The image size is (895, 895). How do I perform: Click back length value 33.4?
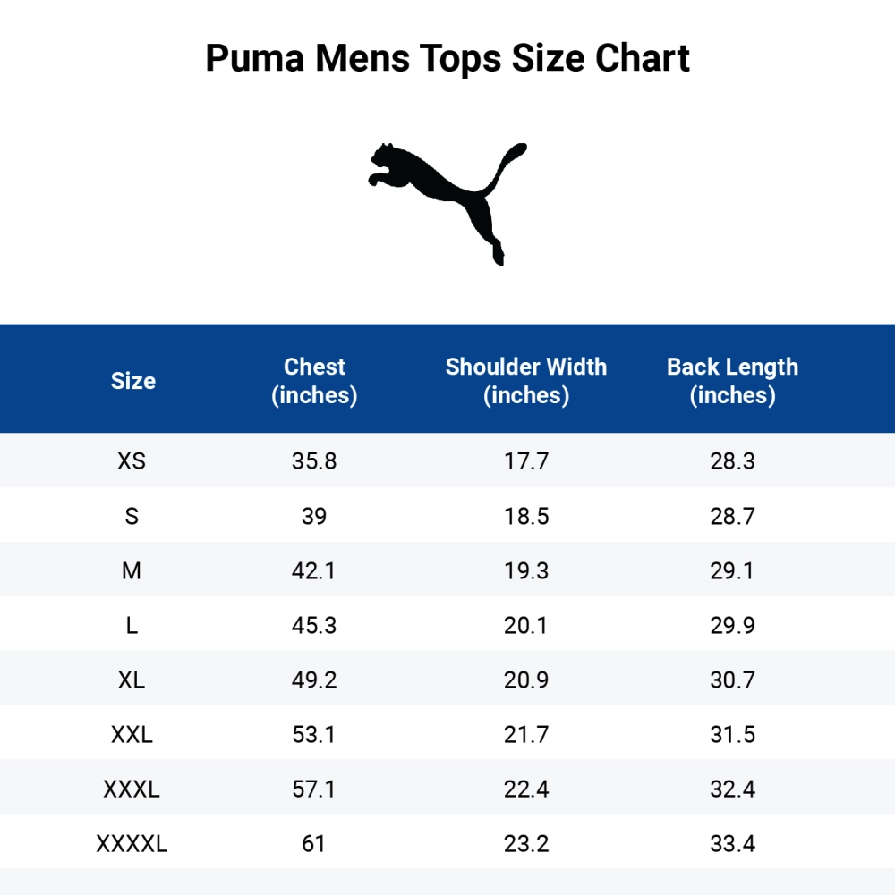[x=732, y=843]
